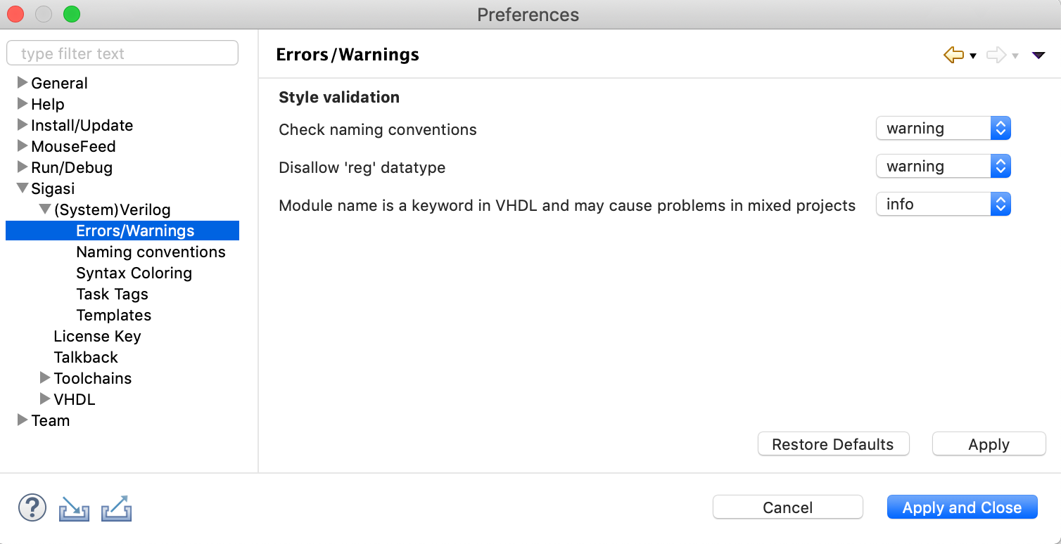Collapse the Sigasi tree node
The width and height of the screenshot is (1061, 544).
23,188
